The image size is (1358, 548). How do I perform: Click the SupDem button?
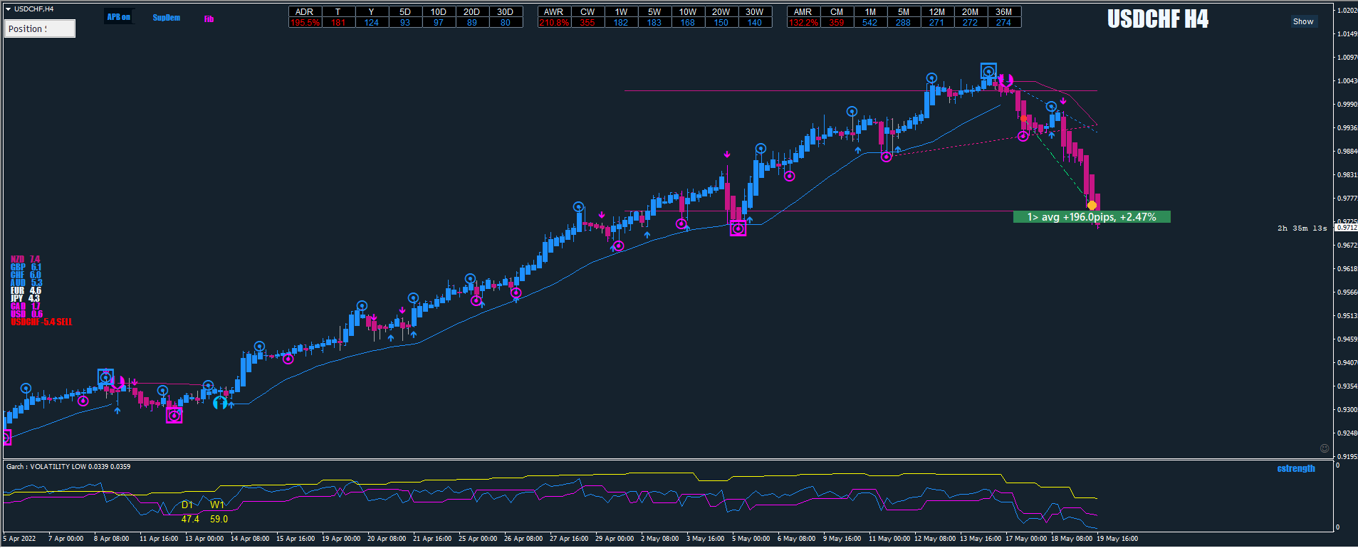coord(167,18)
